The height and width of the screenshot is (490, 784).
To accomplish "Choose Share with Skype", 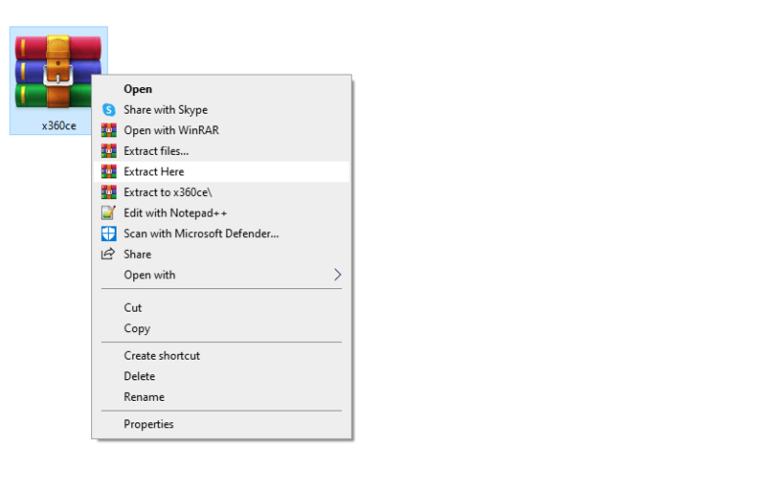I will pyautogui.click(x=221, y=110).
